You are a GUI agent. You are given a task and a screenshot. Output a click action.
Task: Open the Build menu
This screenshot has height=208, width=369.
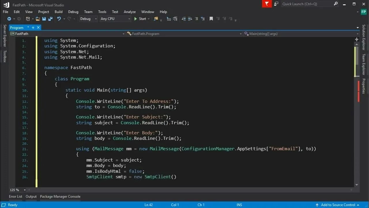(x=59, y=12)
